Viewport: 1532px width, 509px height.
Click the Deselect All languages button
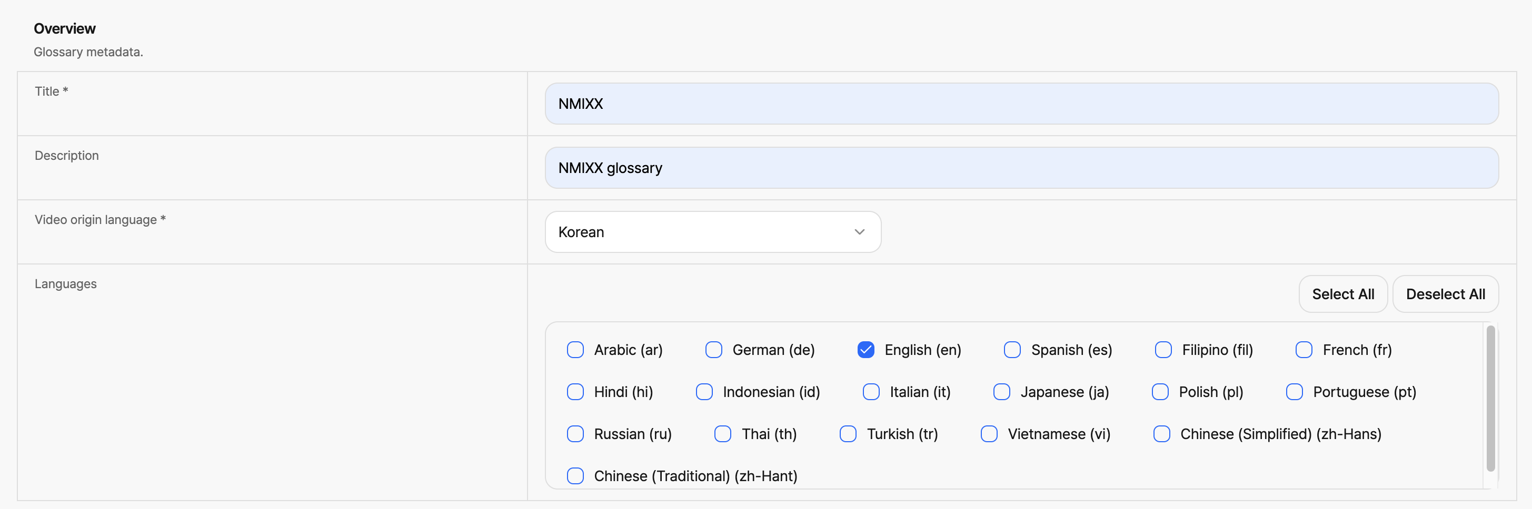(1445, 294)
